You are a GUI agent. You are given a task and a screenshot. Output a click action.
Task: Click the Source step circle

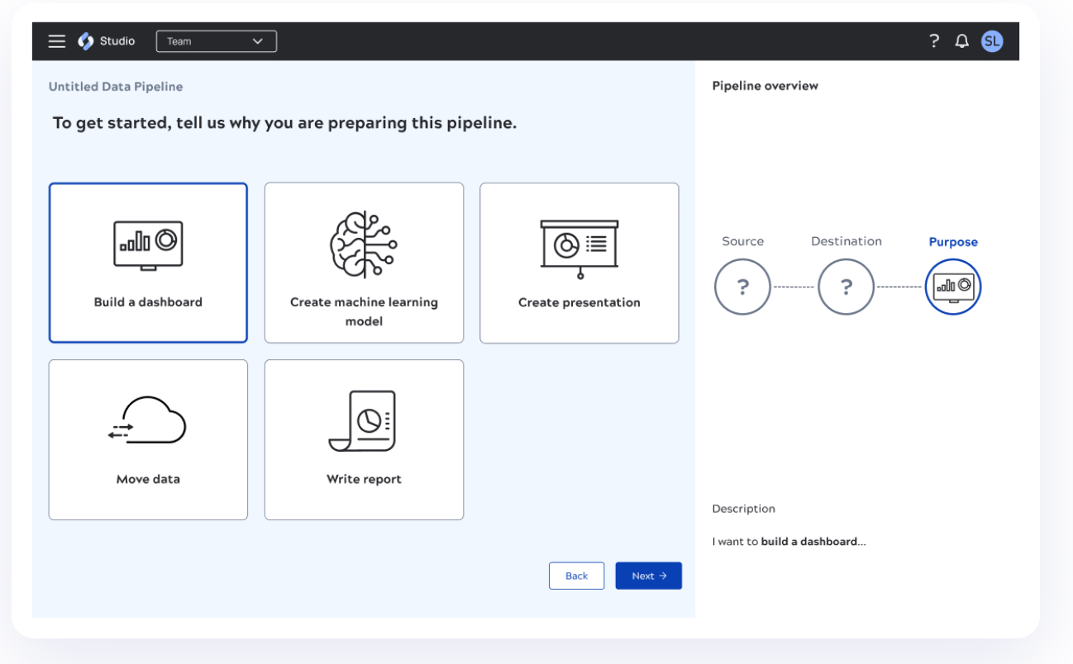click(742, 287)
